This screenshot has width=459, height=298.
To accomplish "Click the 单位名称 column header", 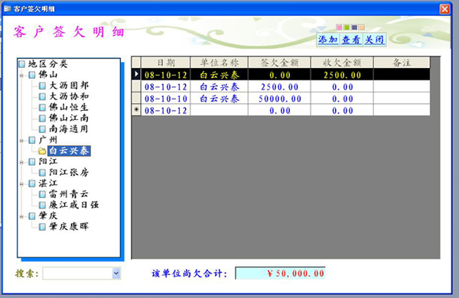I will [220, 63].
